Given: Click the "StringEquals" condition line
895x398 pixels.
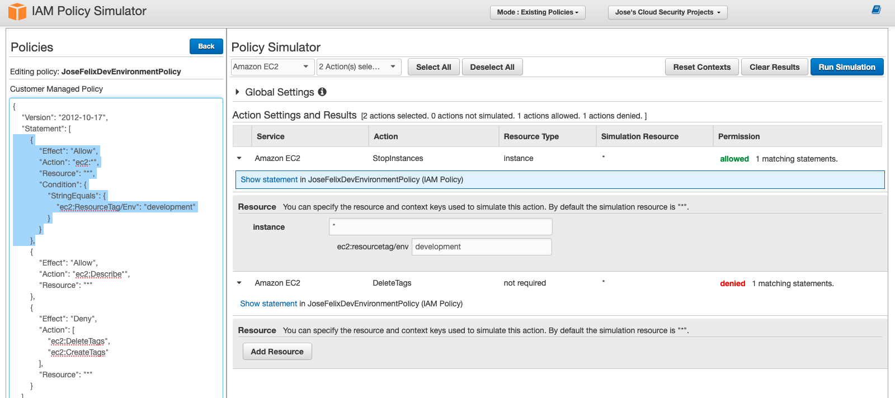Looking at the screenshot, I should tap(77, 196).
